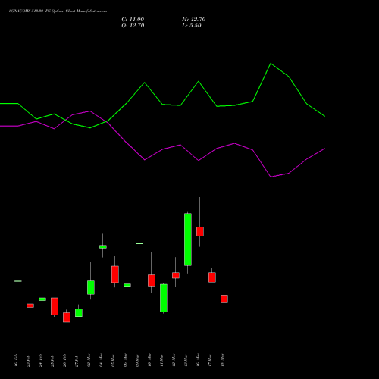
Task: Click the 13 Mar date label
Action: 186,360
